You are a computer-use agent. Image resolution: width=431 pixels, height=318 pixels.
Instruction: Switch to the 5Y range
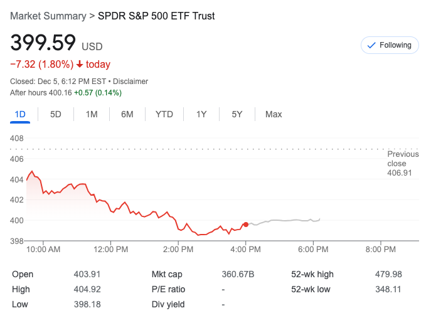point(237,114)
